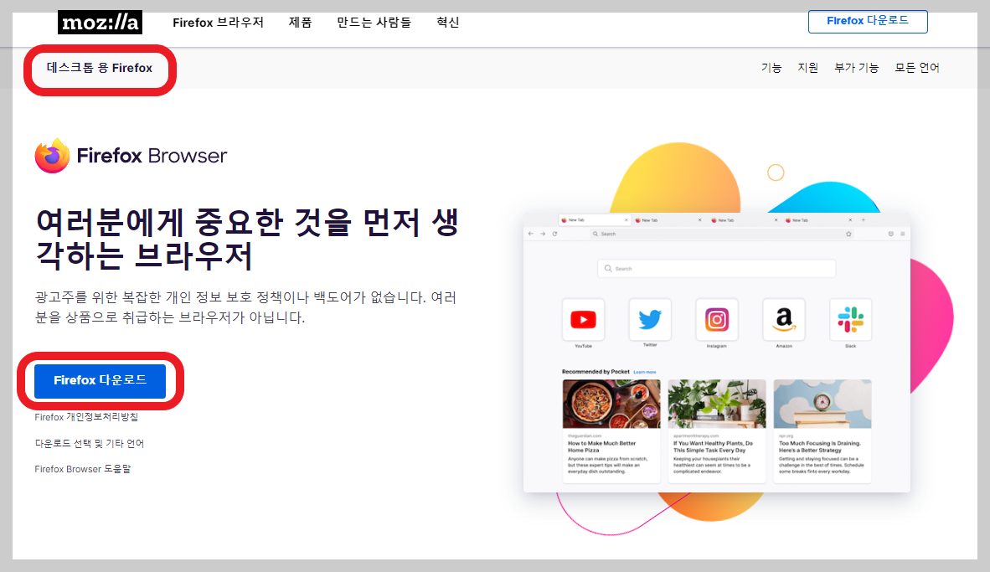
Task: Click the Amazon tile icon in mockup
Action: pyautogui.click(x=783, y=319)
